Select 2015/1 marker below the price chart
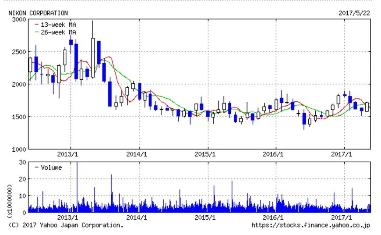Viewport: 381px width, 235px height. click(x=205, y=155)
